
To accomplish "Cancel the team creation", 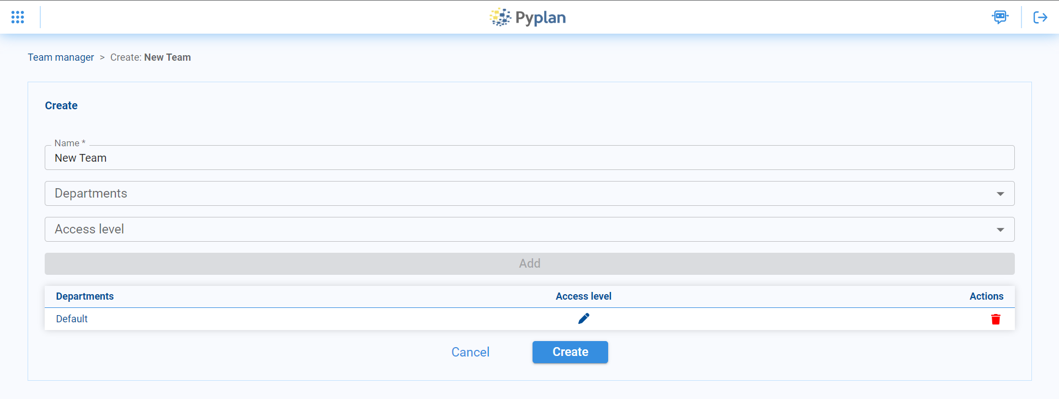I will (470, 352).
